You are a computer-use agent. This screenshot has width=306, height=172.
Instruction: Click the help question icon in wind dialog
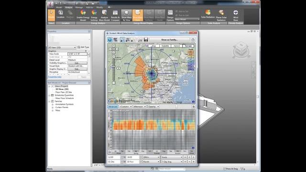(x=193, y=40)
